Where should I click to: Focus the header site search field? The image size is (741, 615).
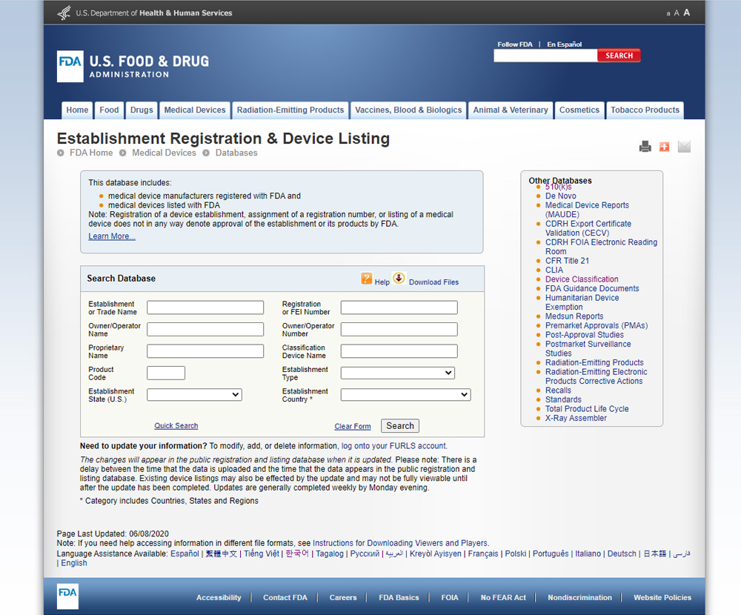click(545, 56)
